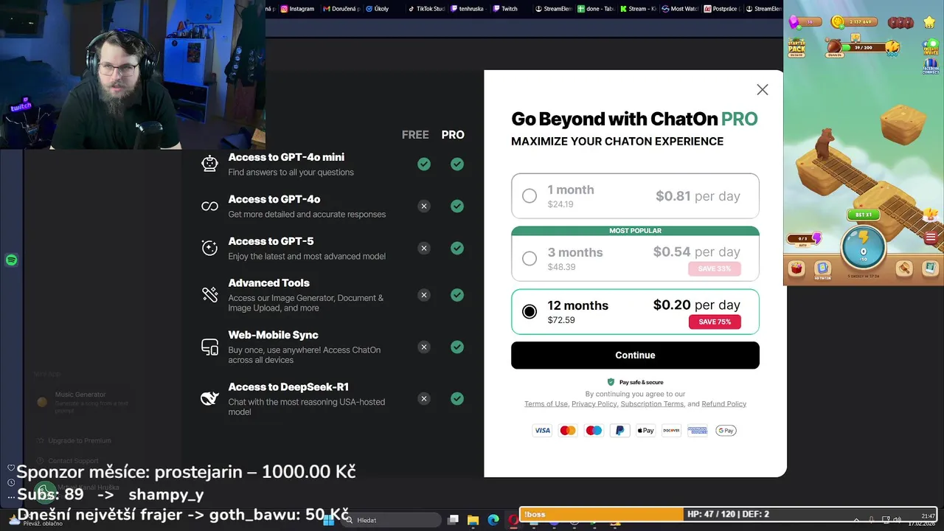Click the black Continue button
The width and height of the screenshot is (944, 531).
pyautogui.click(x=635, y=355)
